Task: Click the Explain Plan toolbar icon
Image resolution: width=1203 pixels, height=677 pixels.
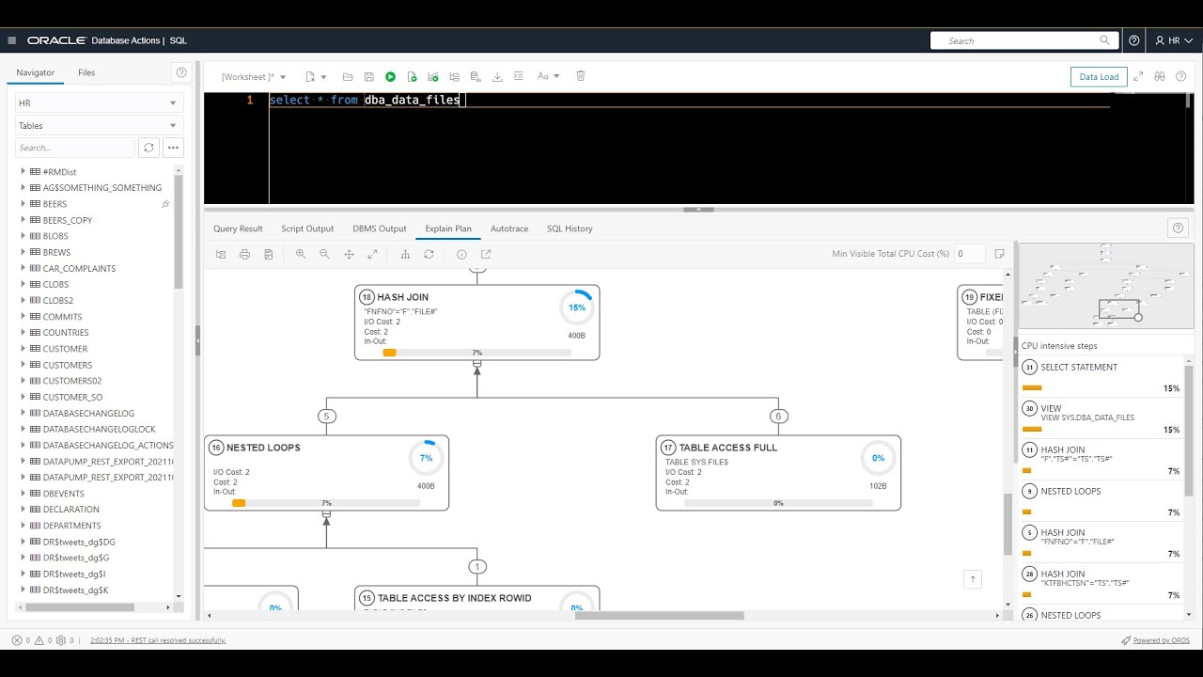Action: (x=433, y=76)
